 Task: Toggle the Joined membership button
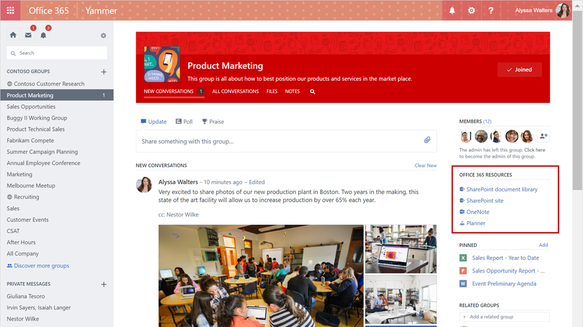point(519,70)
